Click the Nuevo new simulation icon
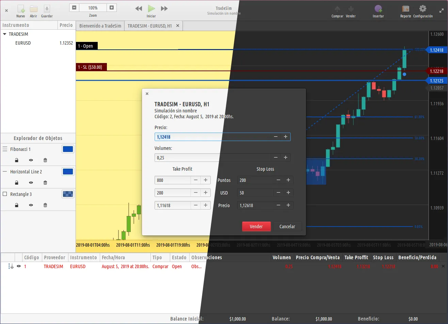 21,9
